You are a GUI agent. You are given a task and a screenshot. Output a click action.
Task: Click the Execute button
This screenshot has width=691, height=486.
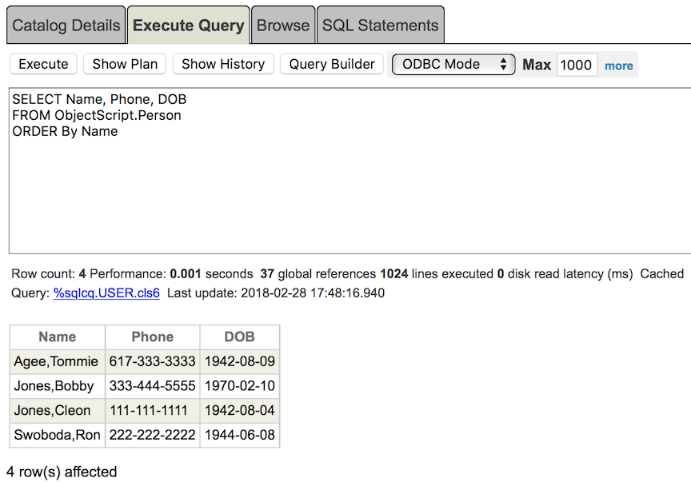click(x=42, y=65)
